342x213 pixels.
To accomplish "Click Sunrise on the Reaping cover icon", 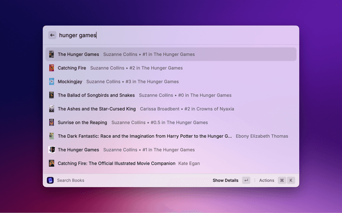I will pos(52,122).
